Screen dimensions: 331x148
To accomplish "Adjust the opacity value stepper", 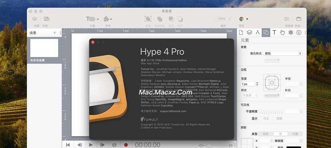I will point(301,111).
